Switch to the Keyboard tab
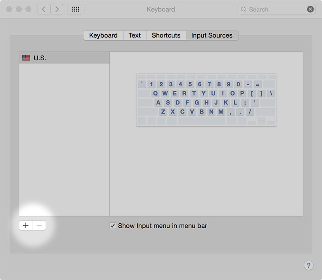Image resolution: width=322 pixels, height=280 pixels. pyautogui.click(x=103, y=35)
